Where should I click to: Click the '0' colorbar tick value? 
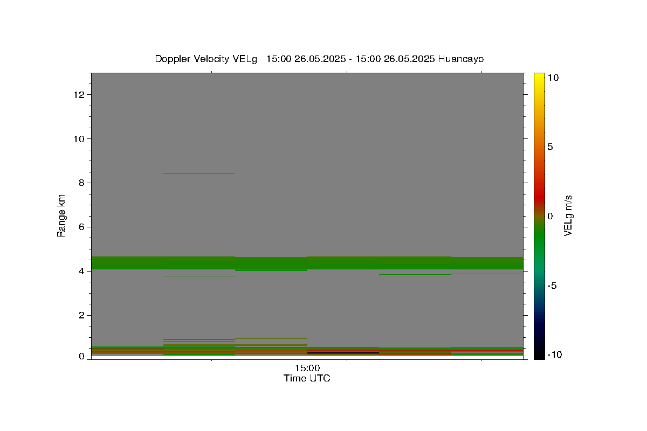(x=550, y=216)
